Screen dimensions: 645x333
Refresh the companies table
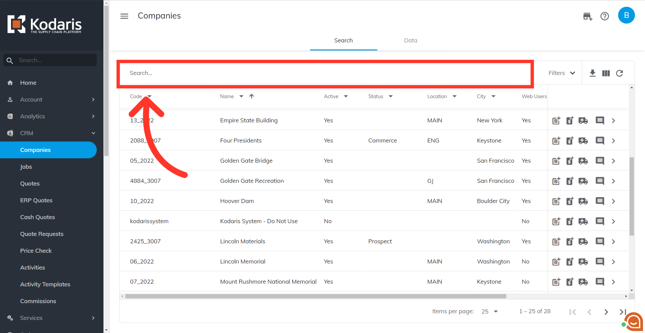point(619,73)
